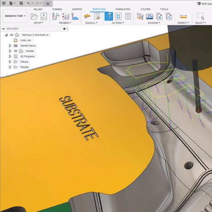Click the Units document icon
This screenshot has width=212, height=212.
pyautogui.click(x=16, y=40)
